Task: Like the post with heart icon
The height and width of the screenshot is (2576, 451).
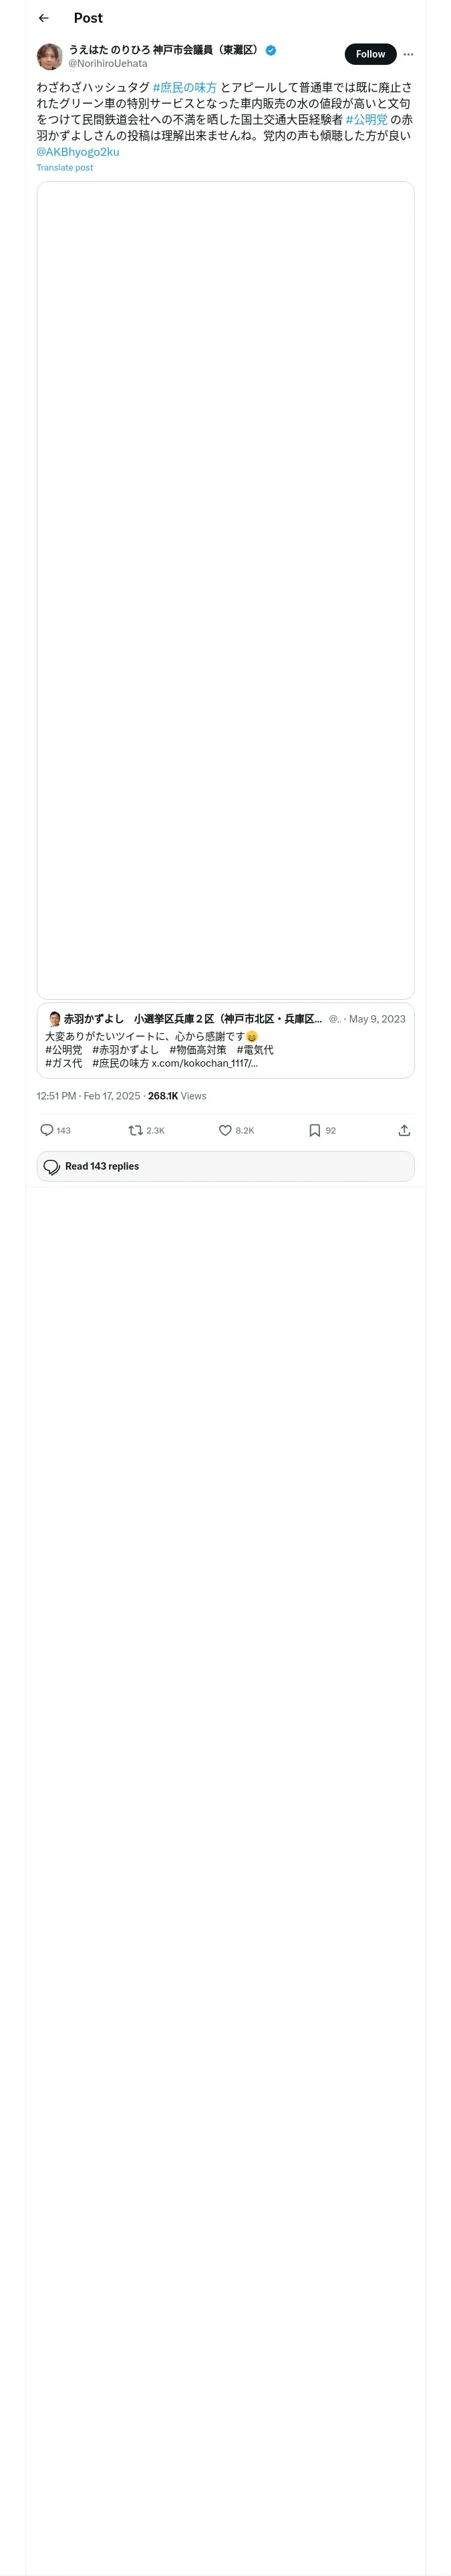Action: [x=225, y=1130]
